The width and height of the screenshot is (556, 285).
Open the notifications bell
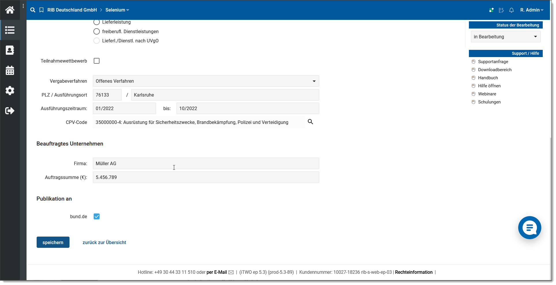511,10
